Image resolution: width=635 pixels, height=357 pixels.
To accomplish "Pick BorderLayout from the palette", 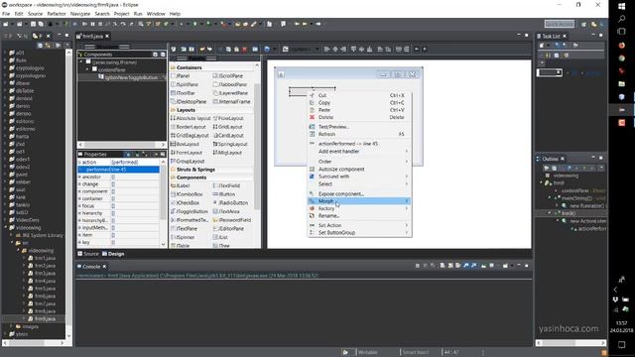I will 189,127.
